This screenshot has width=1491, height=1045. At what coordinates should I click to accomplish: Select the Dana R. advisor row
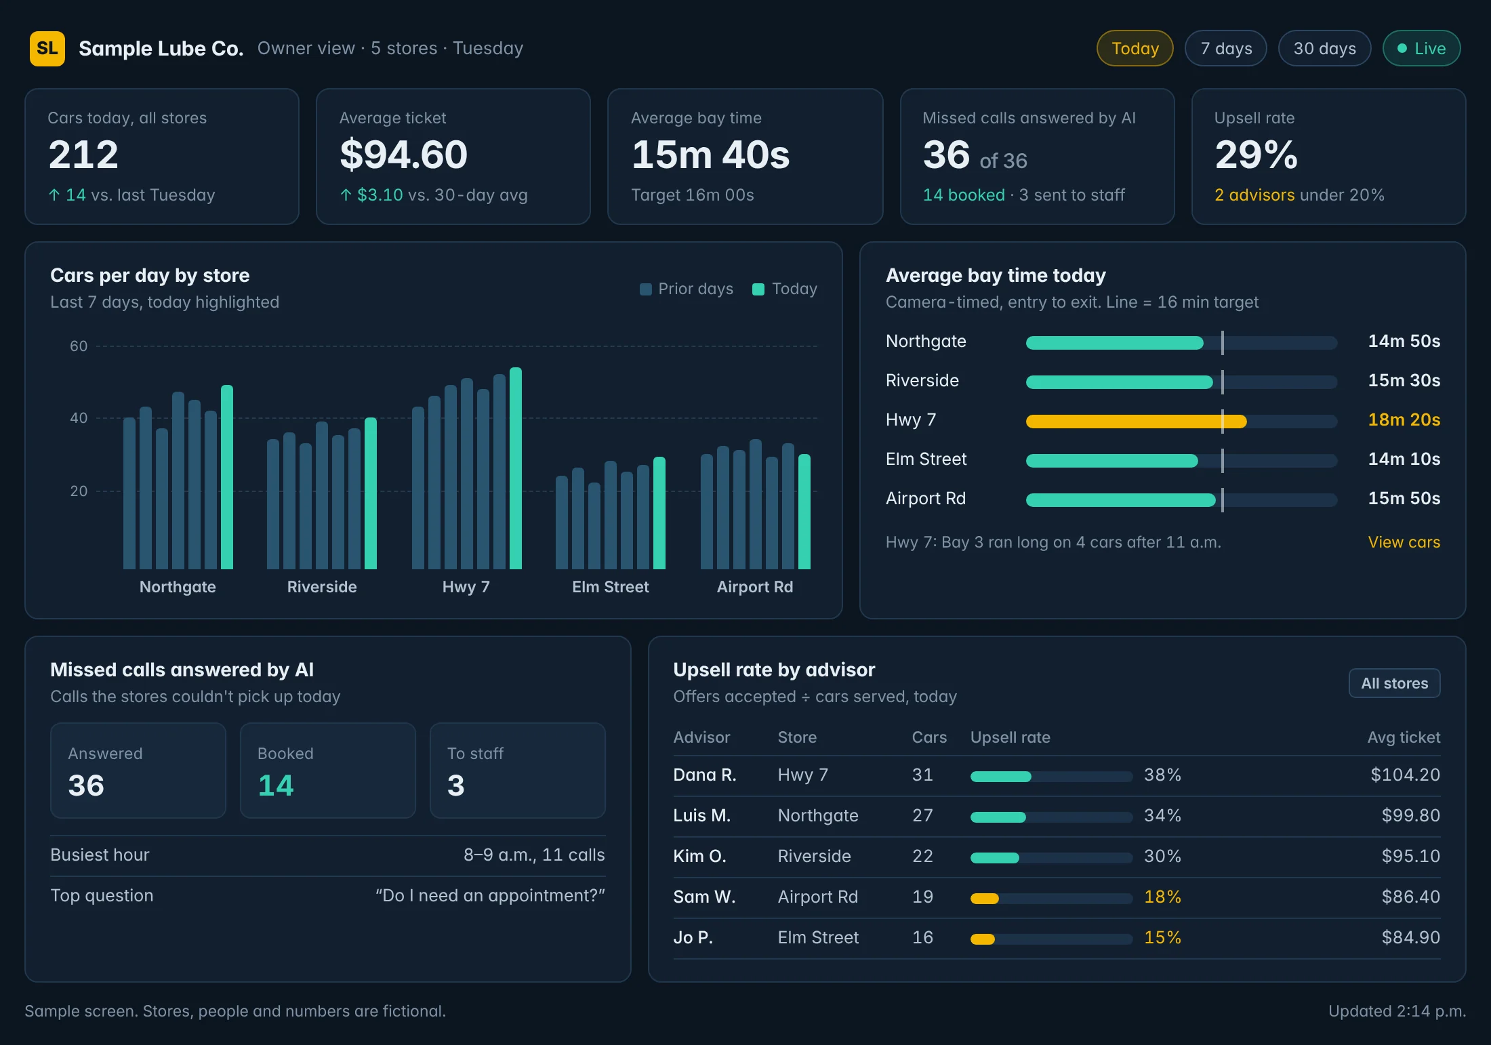pos(1057,775)
